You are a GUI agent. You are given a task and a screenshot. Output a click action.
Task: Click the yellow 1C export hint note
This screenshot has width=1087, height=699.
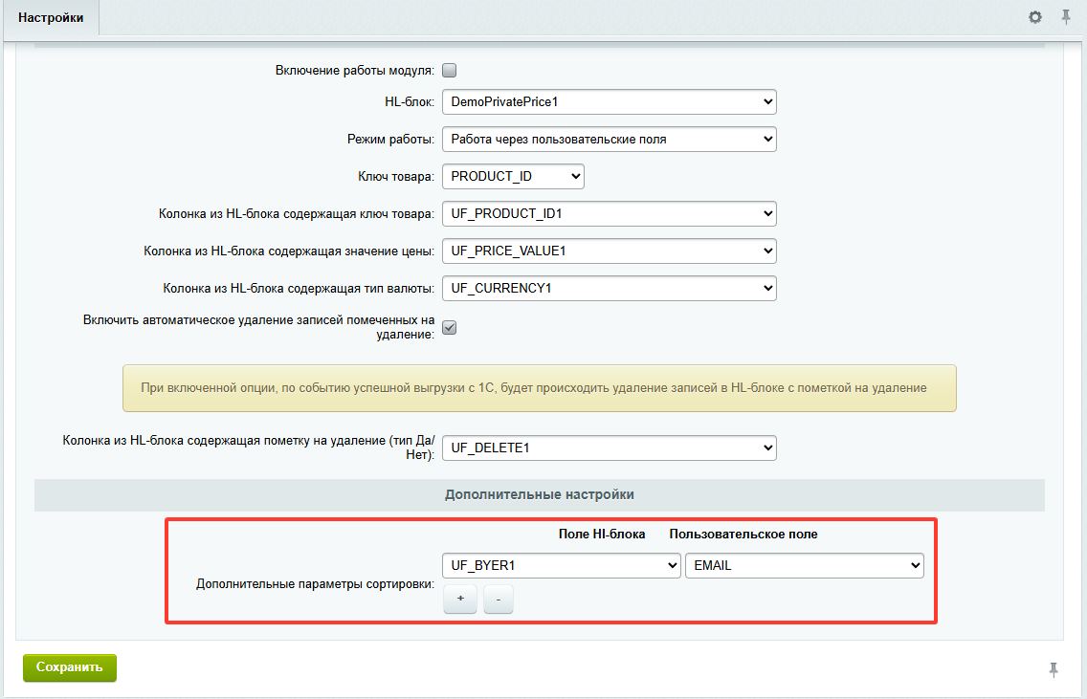(540, 388)
